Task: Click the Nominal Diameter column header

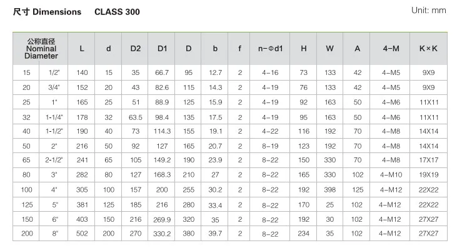Action: (40, 49)
